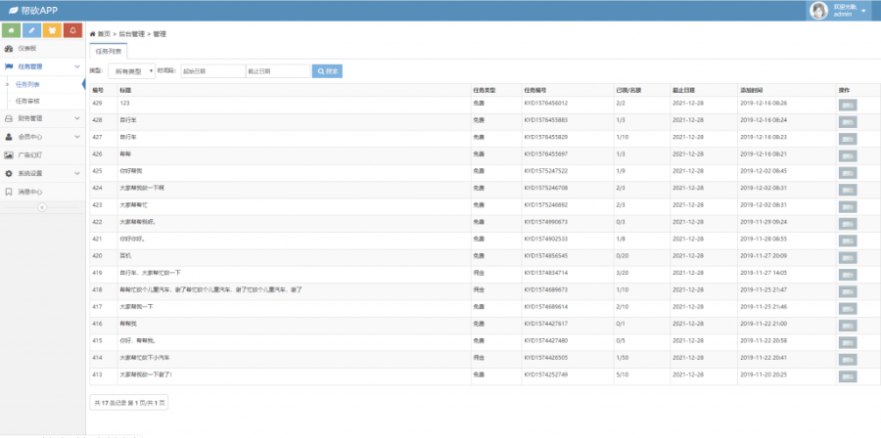Open the admin account dropdown arrow

point(863,11)
